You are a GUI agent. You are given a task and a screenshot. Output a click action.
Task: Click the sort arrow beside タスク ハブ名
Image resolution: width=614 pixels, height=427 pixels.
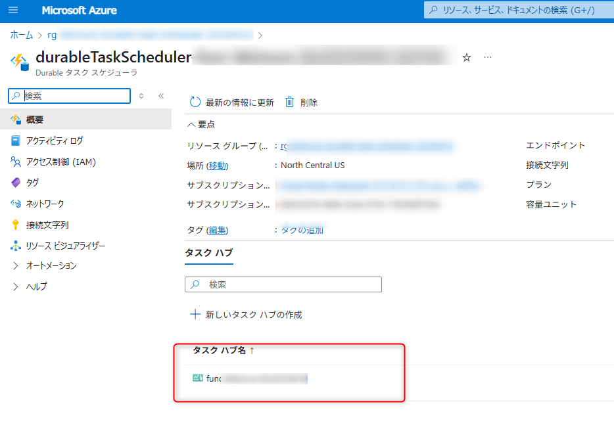click(252, 351)
